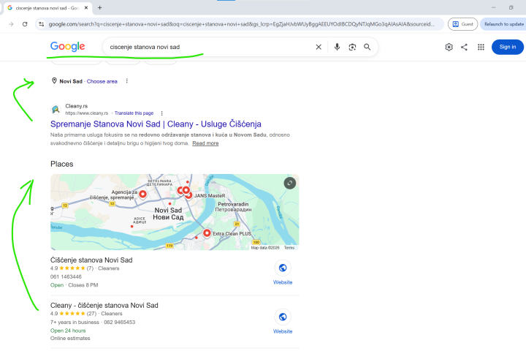Open the Google apps grid
This screenshot has height=351, width=526.
pos(481,47)
